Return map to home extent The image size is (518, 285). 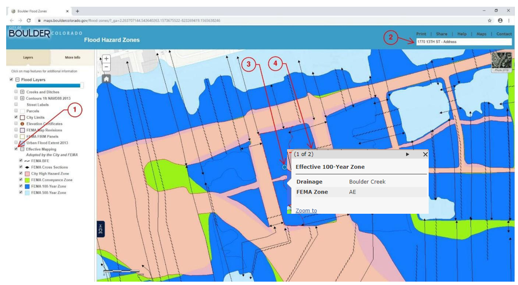coord(106,79)
